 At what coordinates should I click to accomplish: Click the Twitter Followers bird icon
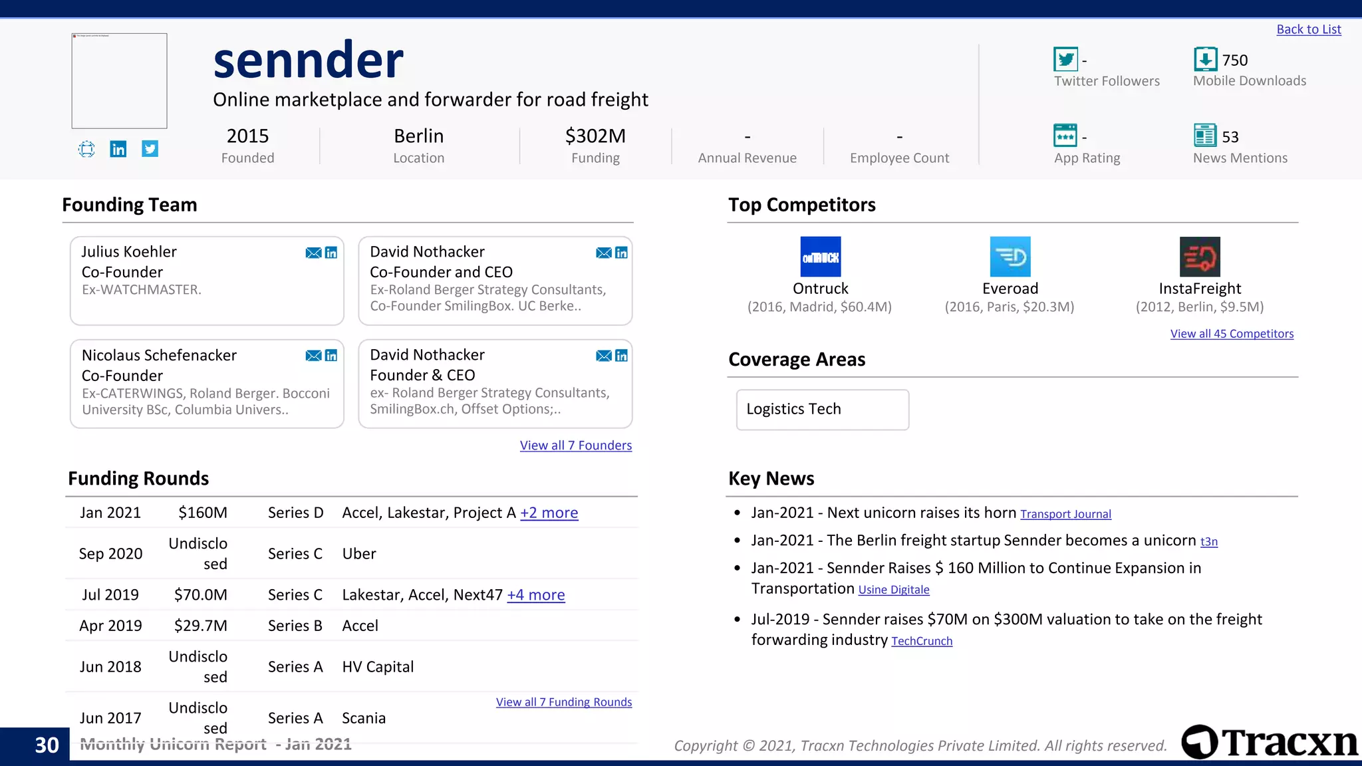[1066, 60]
